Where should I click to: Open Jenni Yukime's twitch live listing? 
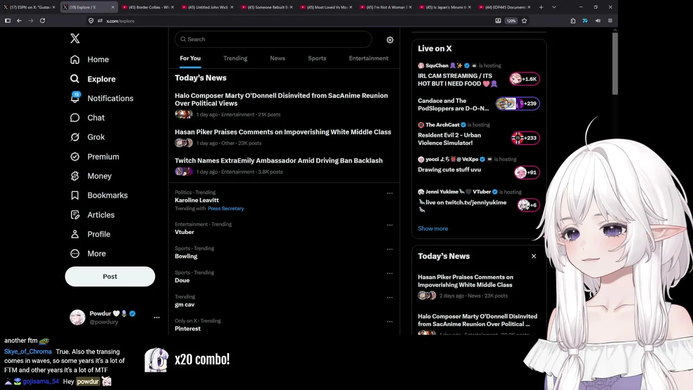click(479, 200)
